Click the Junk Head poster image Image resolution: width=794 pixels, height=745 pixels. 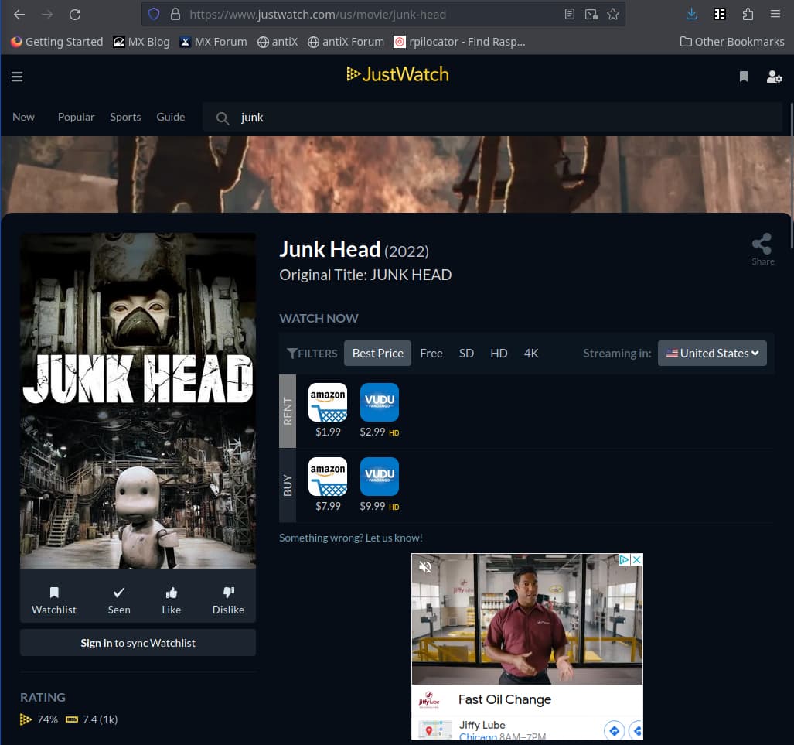(138, 401)
